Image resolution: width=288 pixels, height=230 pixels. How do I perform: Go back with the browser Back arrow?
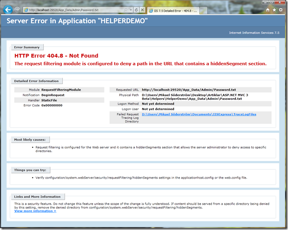(x=8, y=10)
